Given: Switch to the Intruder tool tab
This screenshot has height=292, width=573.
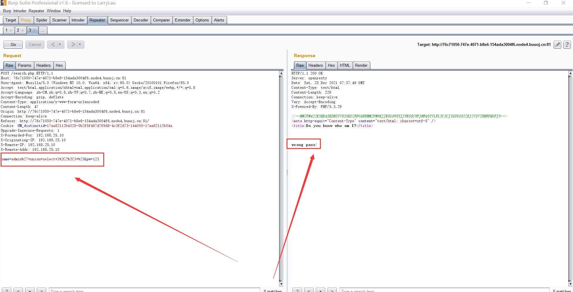Looking at the screenshot, I should [78, 20].
